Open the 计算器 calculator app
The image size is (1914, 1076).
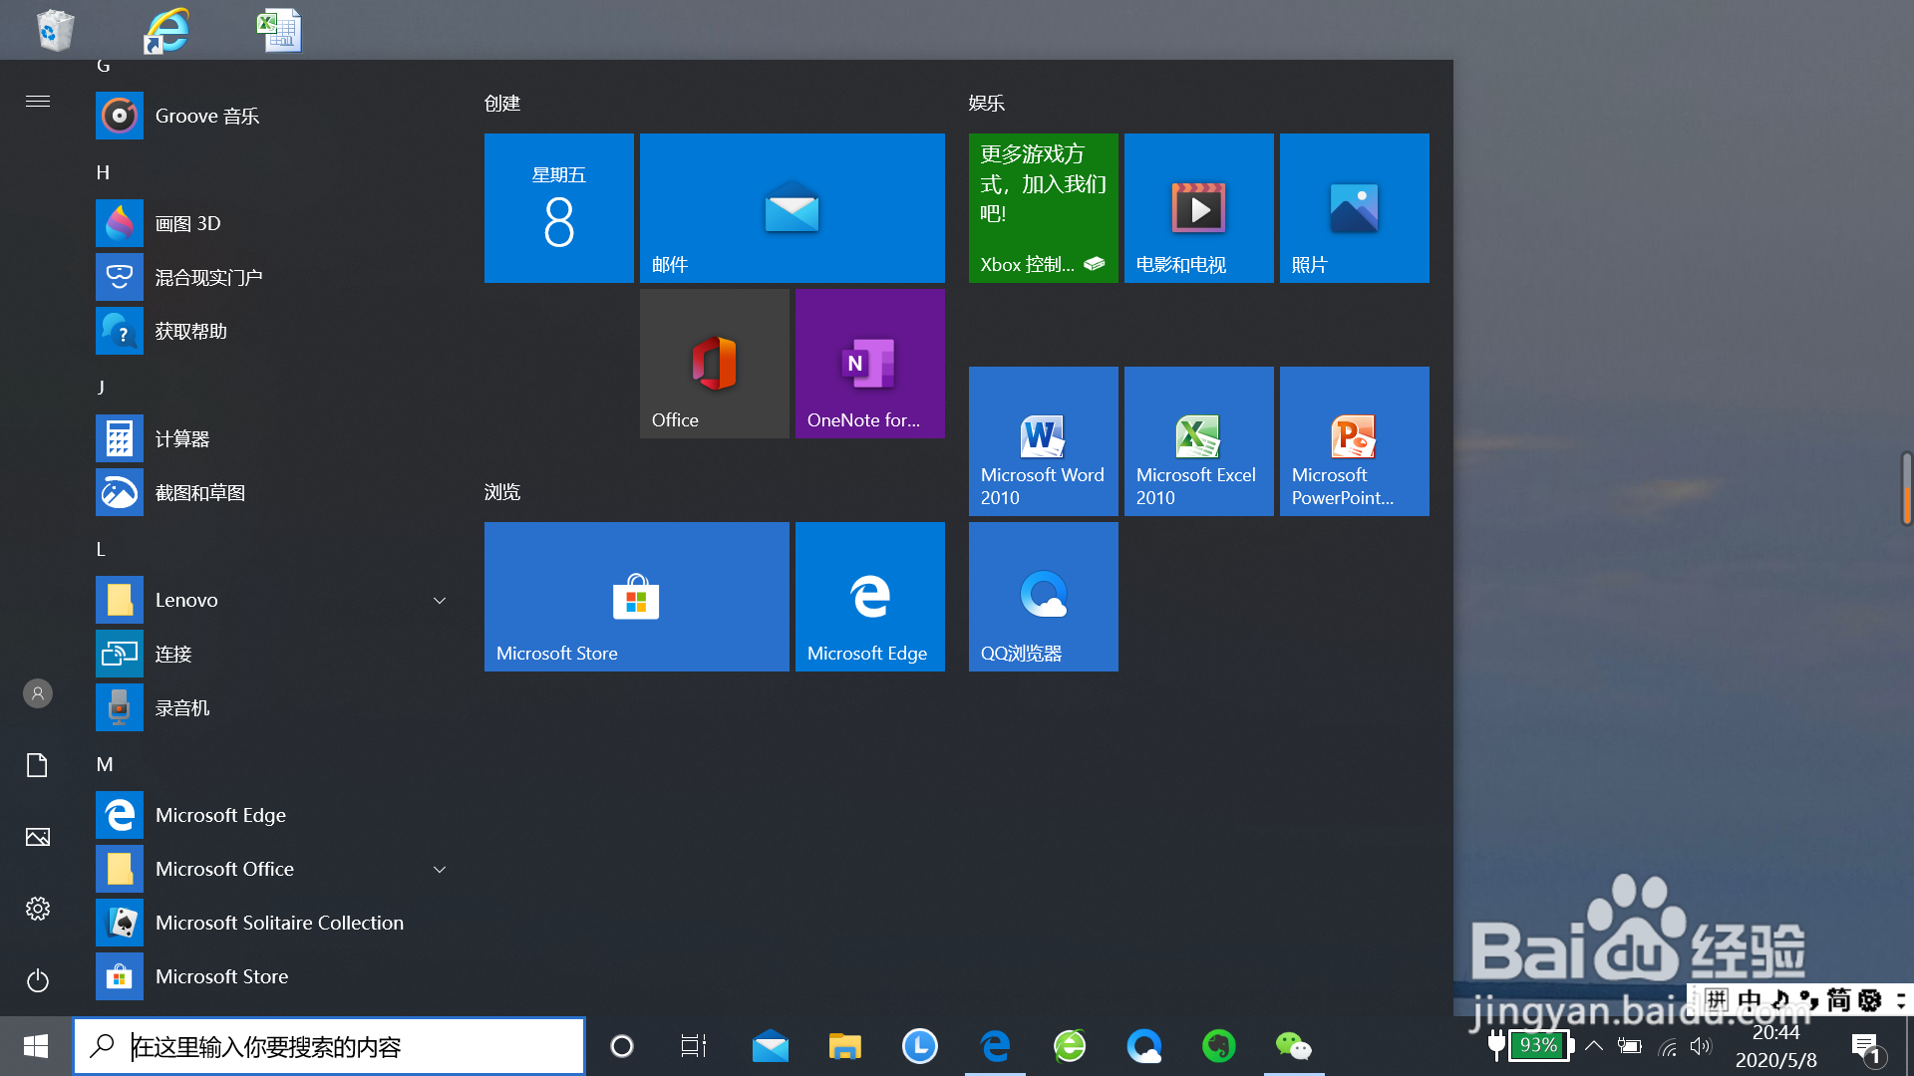(181, 439)
